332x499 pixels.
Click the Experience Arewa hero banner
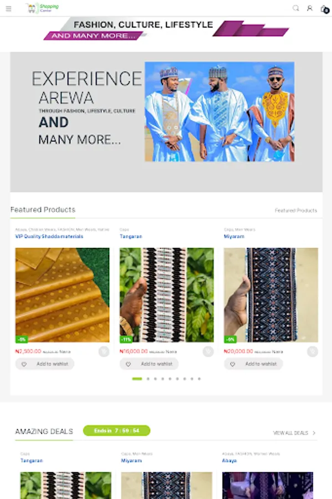tap(166, 122)
